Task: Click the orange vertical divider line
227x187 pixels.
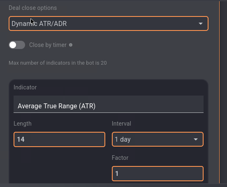Action: 219,92
